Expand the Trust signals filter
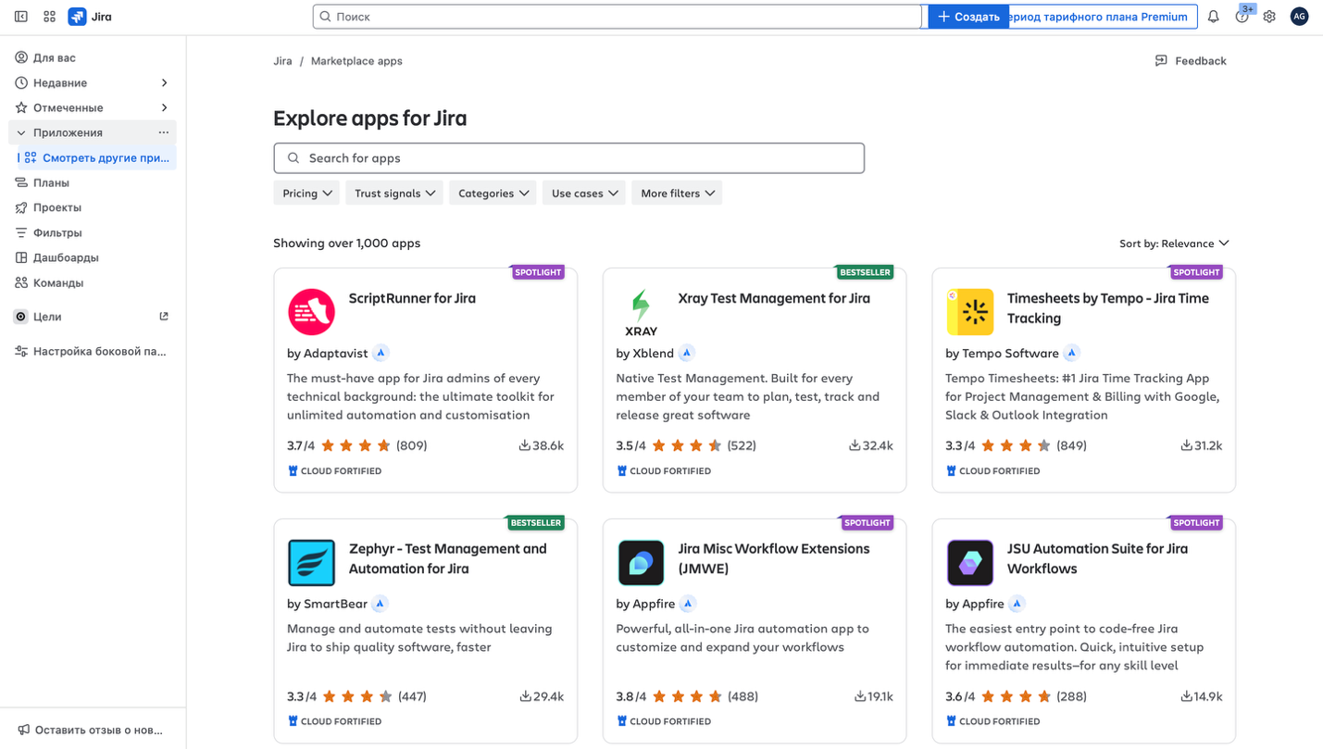This screenshot has width=1323, height=749. (x=394, y=193)
